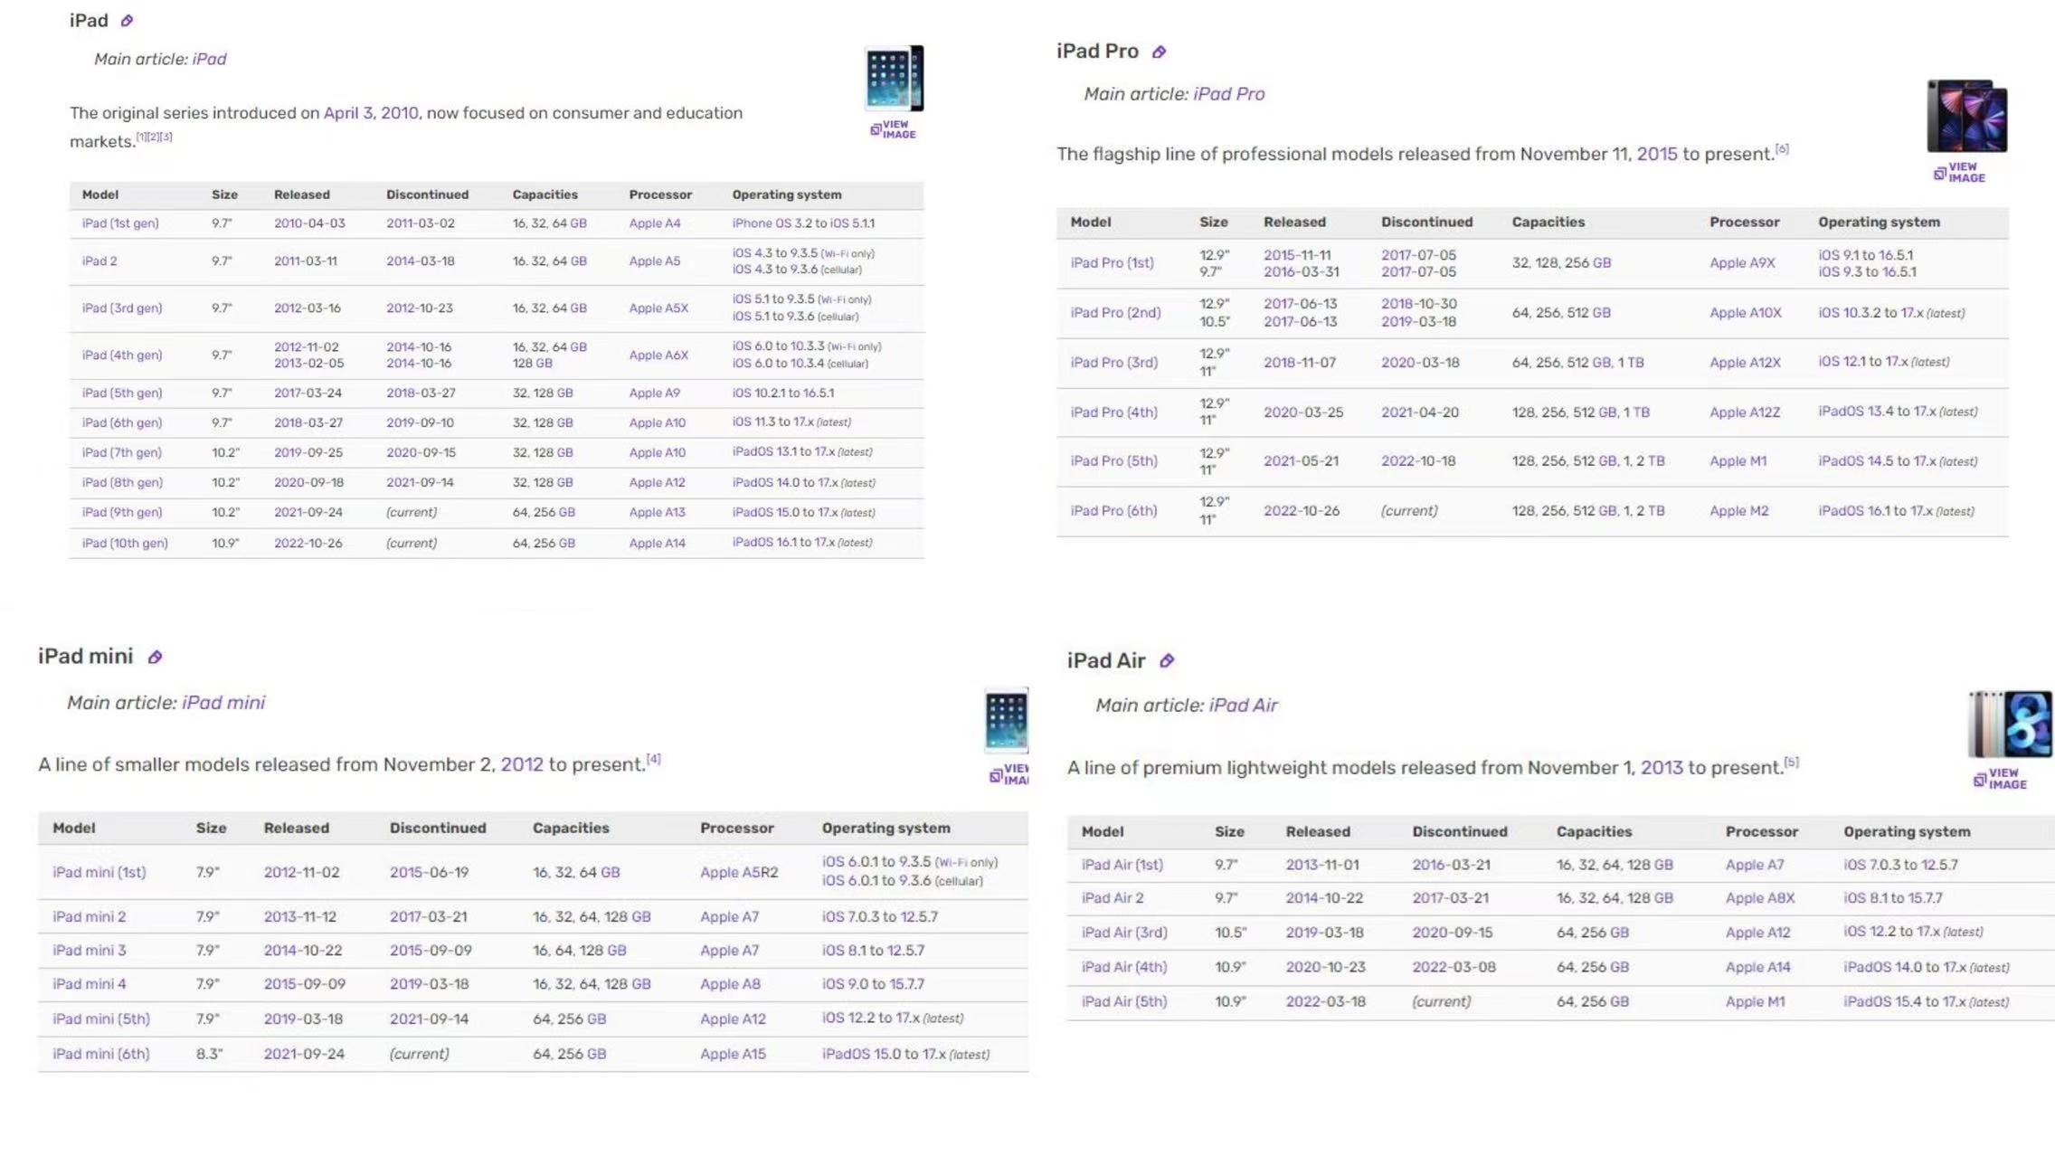Click the 2013 year link in iPad Air description
Screen dimensions: 2055x1156
click(1662, 768)
